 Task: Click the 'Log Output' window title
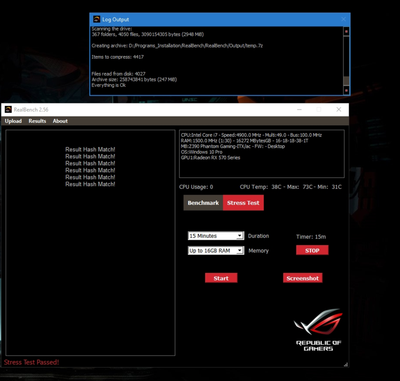point(115,20)
